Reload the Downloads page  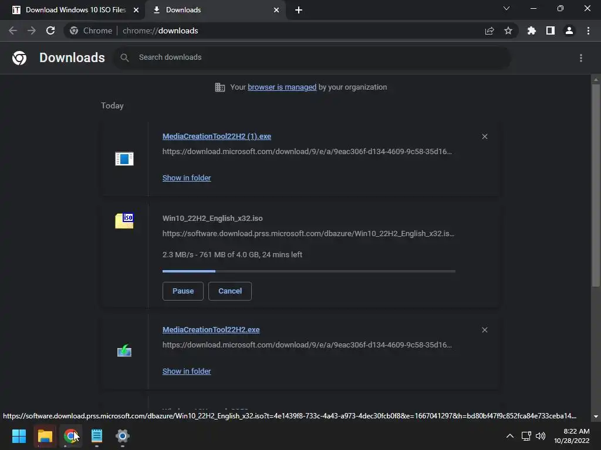[50, 30]
